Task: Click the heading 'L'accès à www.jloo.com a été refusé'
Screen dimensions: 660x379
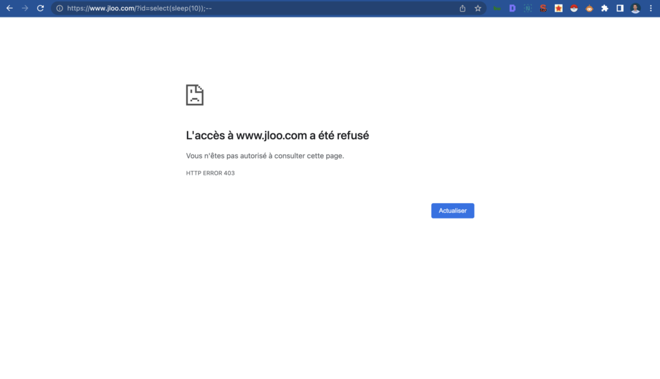Action: tap(277, 135)
